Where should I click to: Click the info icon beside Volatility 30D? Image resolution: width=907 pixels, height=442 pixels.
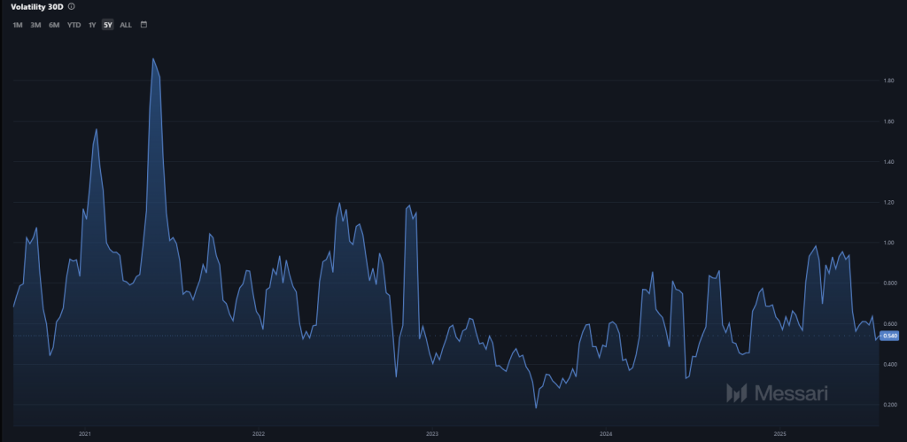point(71,6)
